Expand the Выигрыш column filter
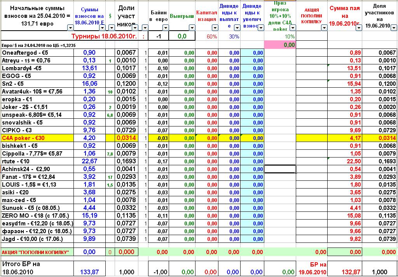Screen dimensions: 398x277 pyautogui.click(x=192, y=28)
